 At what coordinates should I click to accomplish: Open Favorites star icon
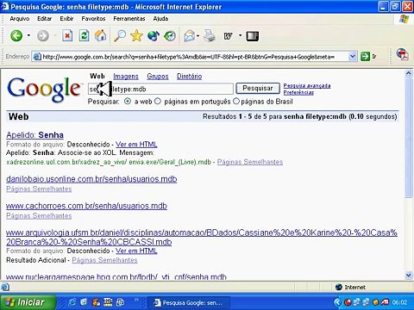click(136, 36)
